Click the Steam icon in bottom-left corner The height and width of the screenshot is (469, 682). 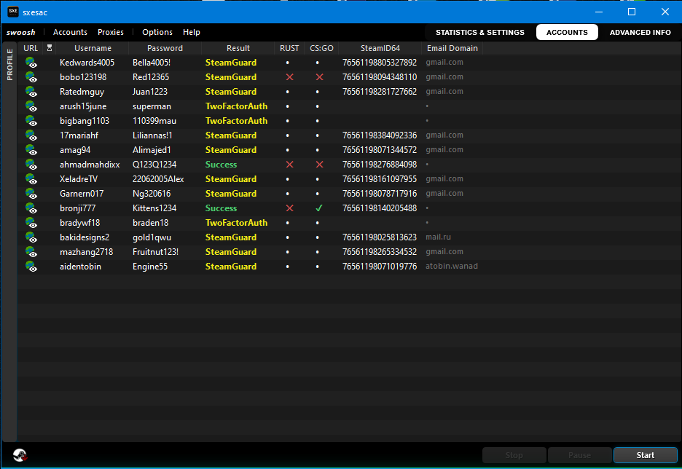click(x=20, y=455)
